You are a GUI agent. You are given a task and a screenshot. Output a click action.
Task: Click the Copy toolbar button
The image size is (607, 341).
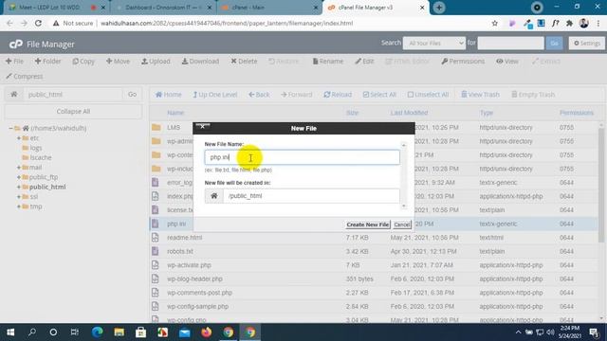[x=83, y=61]
